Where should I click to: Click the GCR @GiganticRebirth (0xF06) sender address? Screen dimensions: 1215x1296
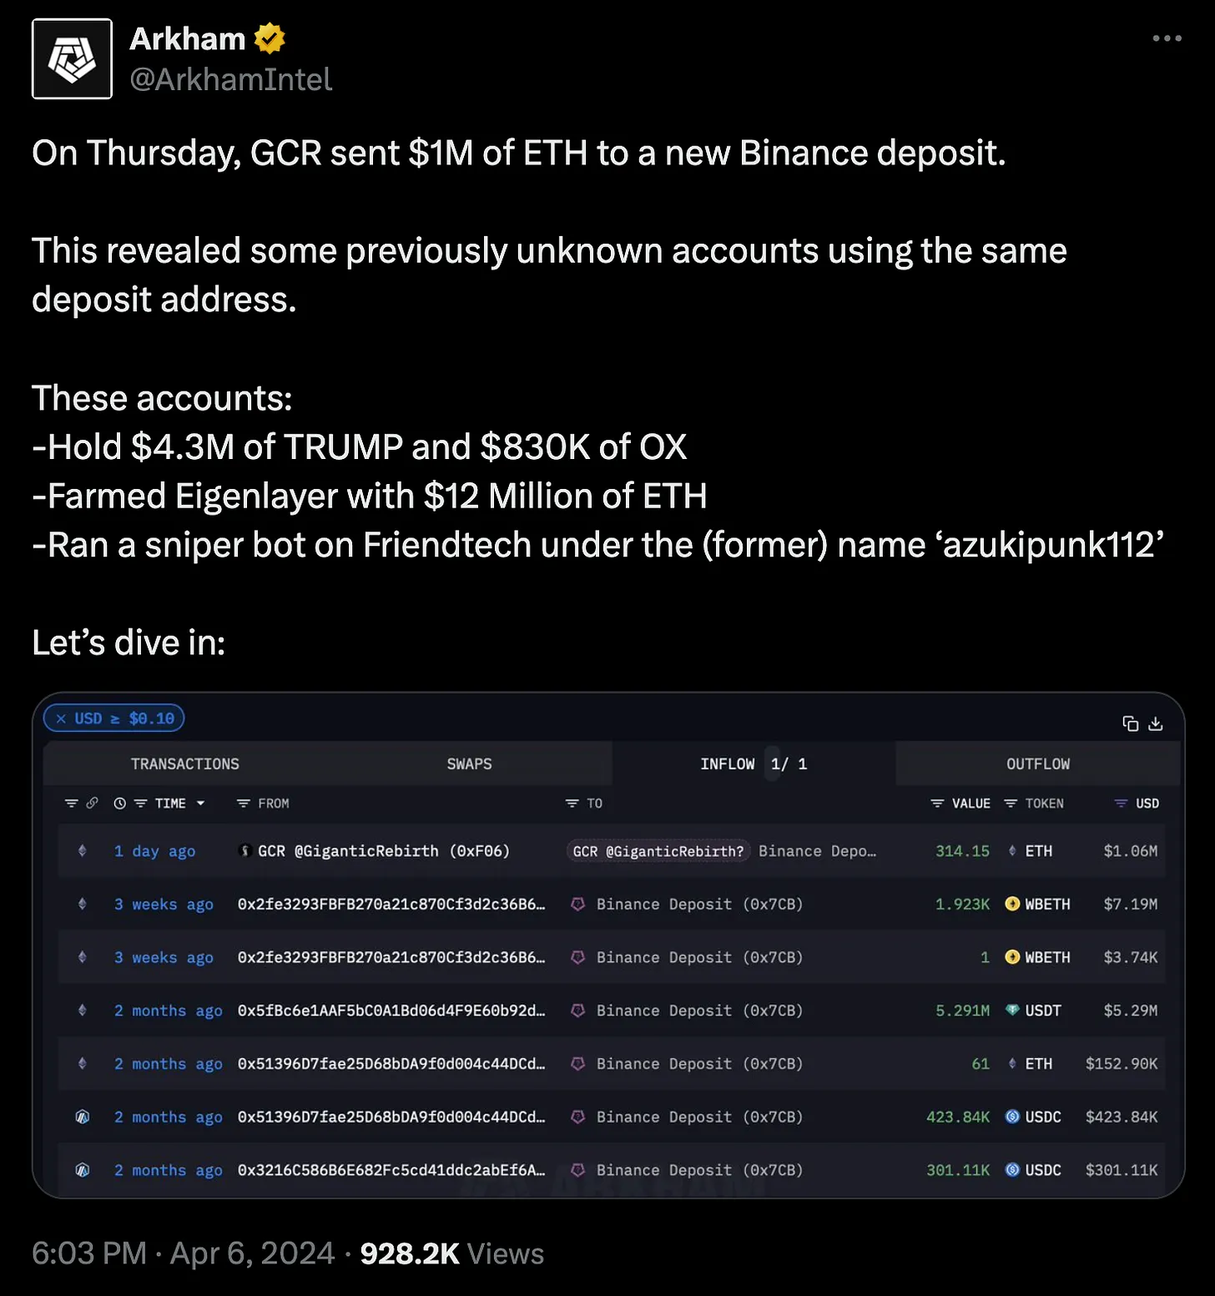[383, 851]
